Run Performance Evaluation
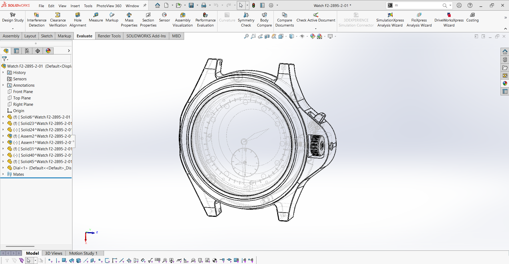 pyautogui.click(x=205, y=20)
